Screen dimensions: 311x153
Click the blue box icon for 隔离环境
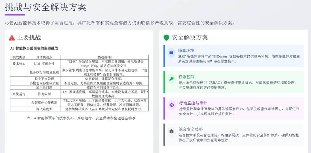pyautogui.click(x=171, y=53)
